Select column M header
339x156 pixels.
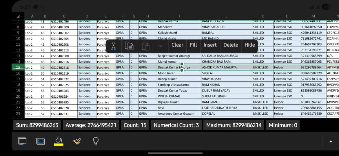pos(313,16)
